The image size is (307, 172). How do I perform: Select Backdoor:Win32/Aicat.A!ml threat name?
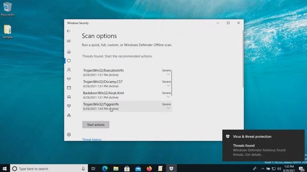point(104,93)
